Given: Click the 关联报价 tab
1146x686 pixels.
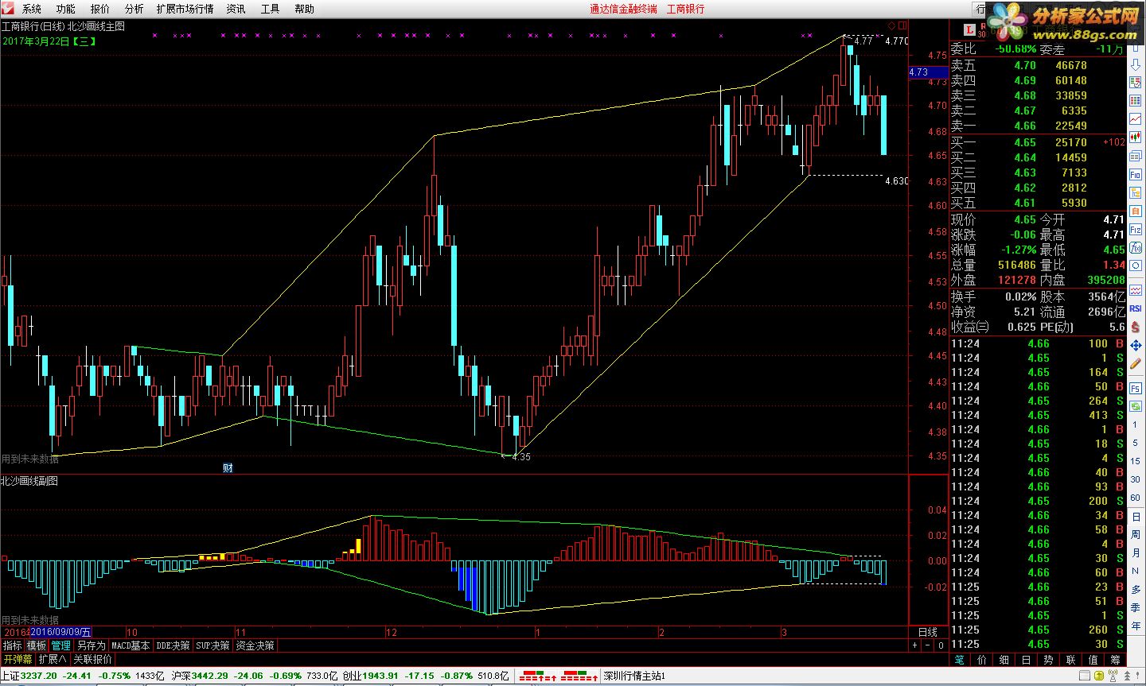Looking at the screenshot, I should (x=92, y=659).
